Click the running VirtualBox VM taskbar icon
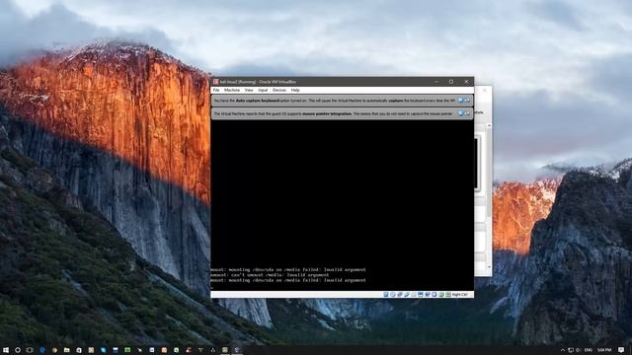Image resolution: width=632 pixels, height=355 pixels. pos(237,350)
